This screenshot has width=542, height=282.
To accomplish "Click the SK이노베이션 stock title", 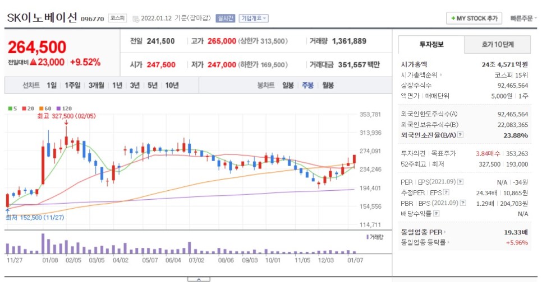I will 42,18.
